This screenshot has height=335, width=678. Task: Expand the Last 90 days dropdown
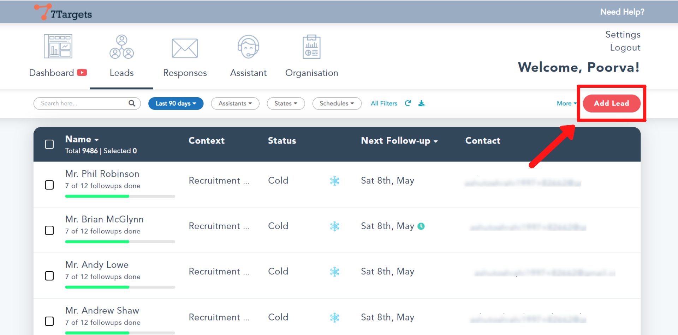pyautogui.click(x=176, y=103)
